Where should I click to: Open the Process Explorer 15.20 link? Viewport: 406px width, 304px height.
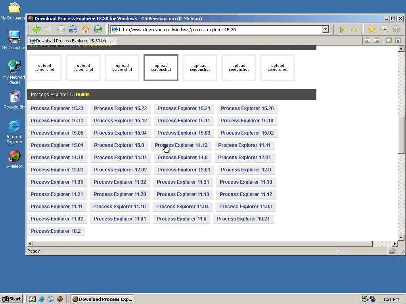pos(247,108)
